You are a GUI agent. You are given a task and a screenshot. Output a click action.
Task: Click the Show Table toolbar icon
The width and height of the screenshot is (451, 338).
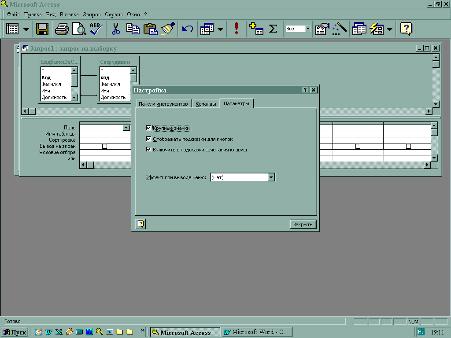256,29
